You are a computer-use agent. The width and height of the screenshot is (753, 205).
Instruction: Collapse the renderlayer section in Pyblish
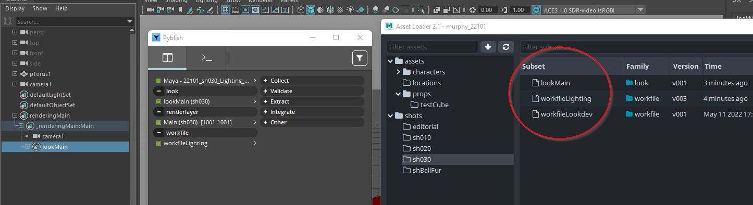click(158, 112)
